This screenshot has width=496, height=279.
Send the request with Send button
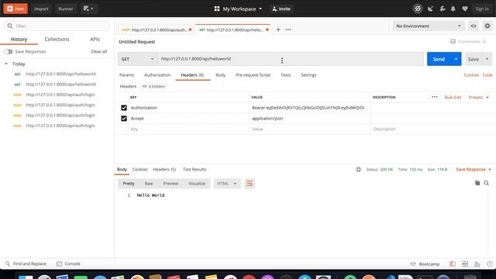click(x=439, y=59)
